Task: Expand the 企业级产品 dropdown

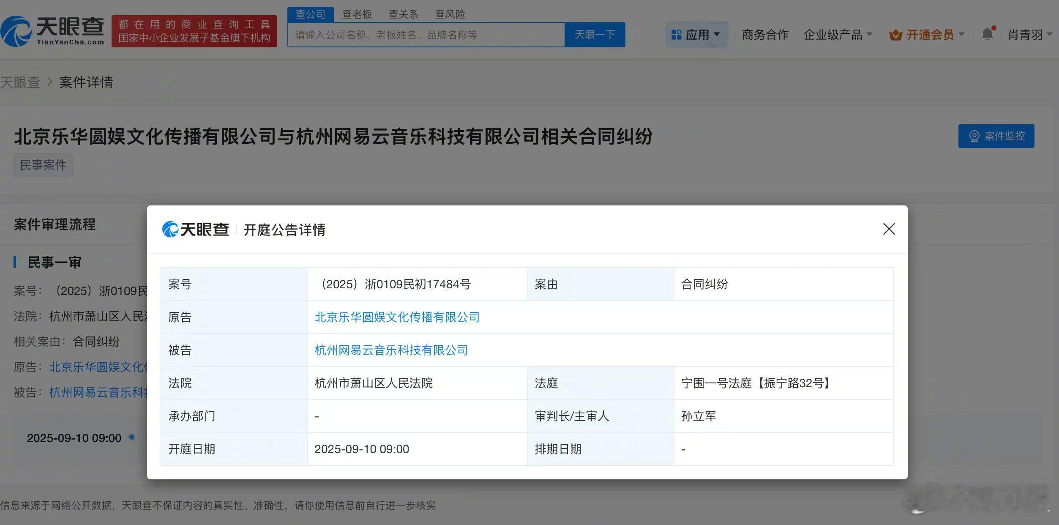Action: (869, 34)
